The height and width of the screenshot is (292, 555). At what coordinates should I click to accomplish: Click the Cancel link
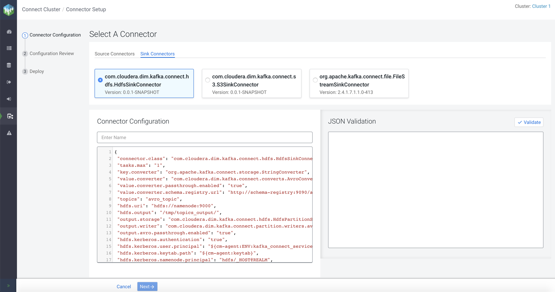pyautogui.click(x=124, y=287)
